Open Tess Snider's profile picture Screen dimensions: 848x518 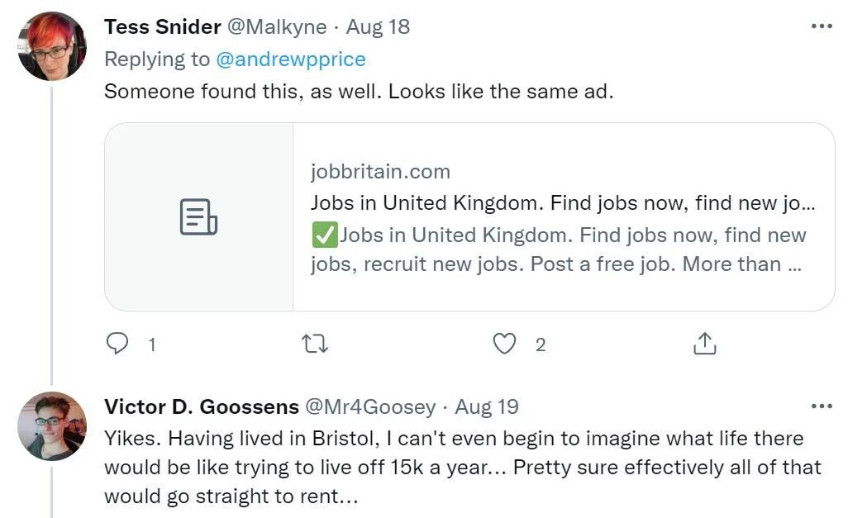[51, 46]
